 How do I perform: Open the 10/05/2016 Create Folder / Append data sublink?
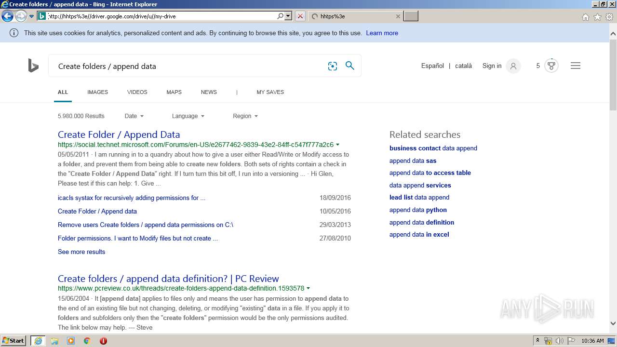(x=97, y=211)
